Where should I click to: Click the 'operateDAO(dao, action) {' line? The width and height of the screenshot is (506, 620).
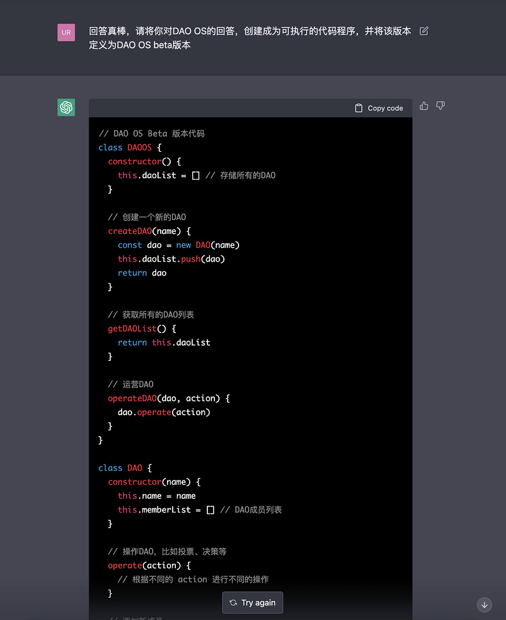(169, 398)
